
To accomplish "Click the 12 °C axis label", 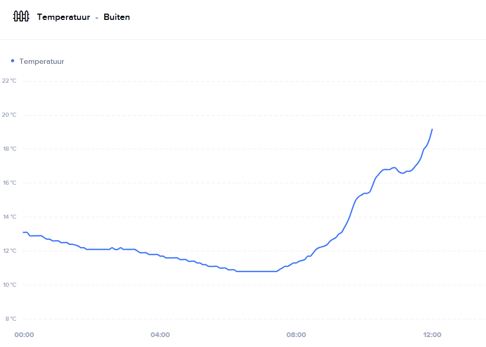I will pyautogui.click(x=9, y=251).
